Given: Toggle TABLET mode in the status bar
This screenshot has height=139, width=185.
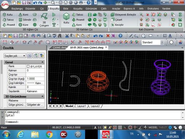Looking at the screenshot, I should coord(163,127).
